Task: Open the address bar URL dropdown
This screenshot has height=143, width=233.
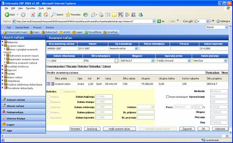Action: tap(154, 21)
